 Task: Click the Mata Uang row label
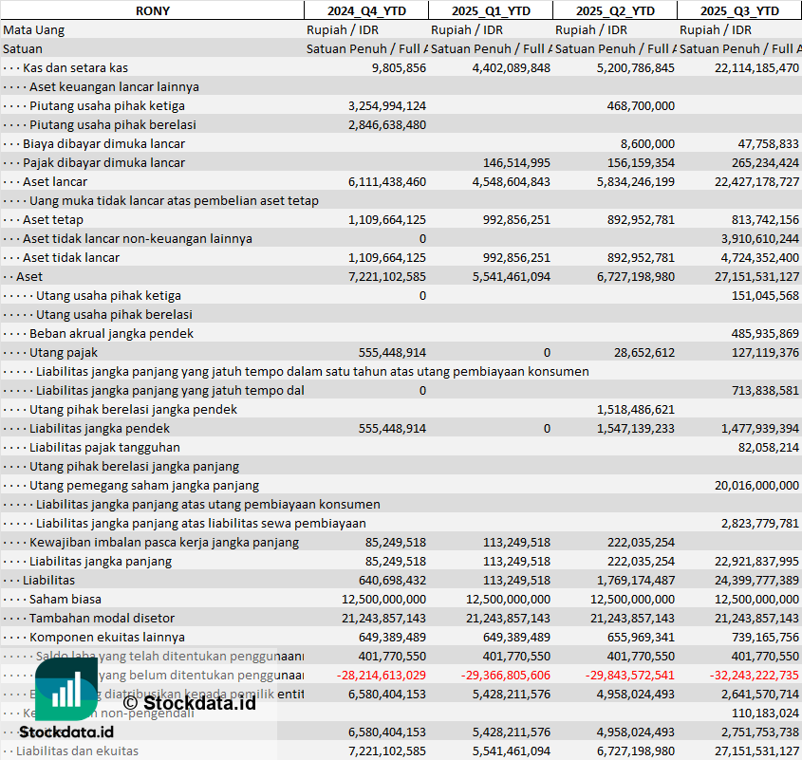click(x=34, y=29)
